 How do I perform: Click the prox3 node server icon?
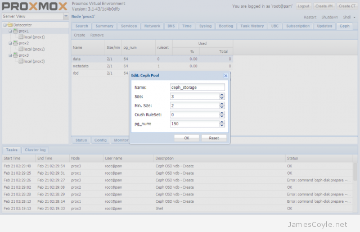pyautogui.click(x=16, y=56)
